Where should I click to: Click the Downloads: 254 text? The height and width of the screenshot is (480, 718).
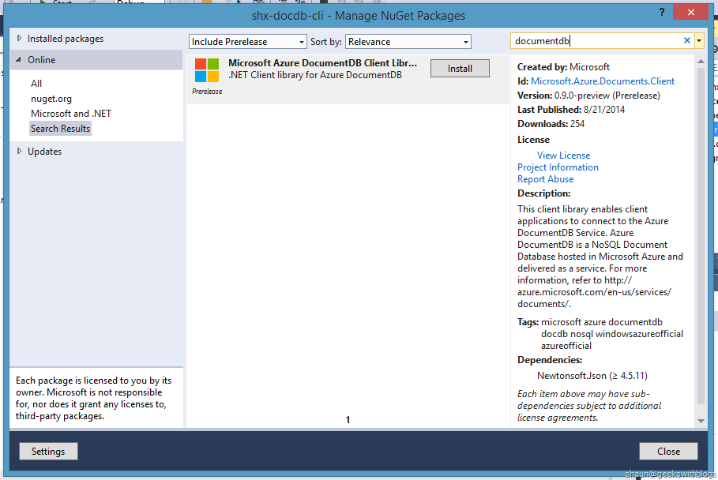click(551, 123)
